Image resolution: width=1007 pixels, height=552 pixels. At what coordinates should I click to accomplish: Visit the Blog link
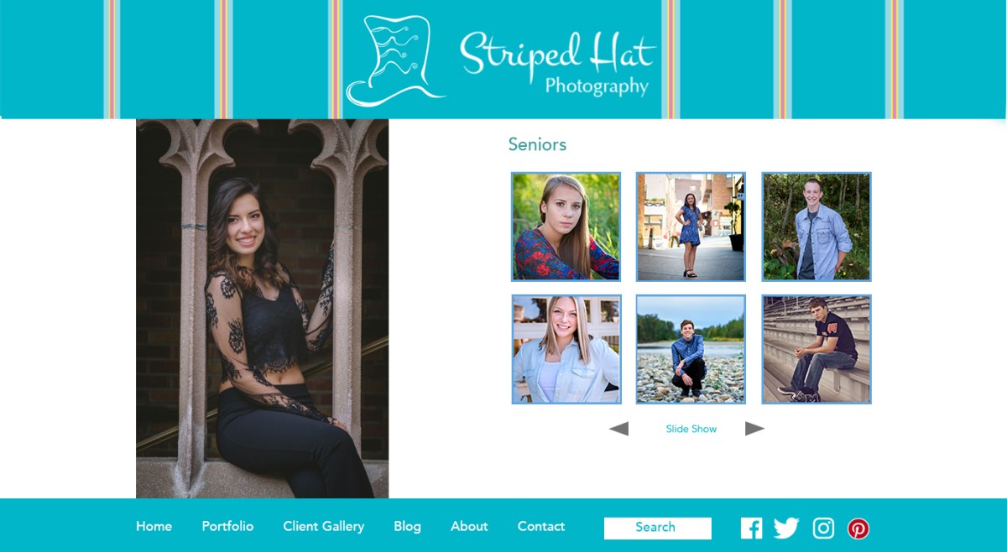pos(407,526)
